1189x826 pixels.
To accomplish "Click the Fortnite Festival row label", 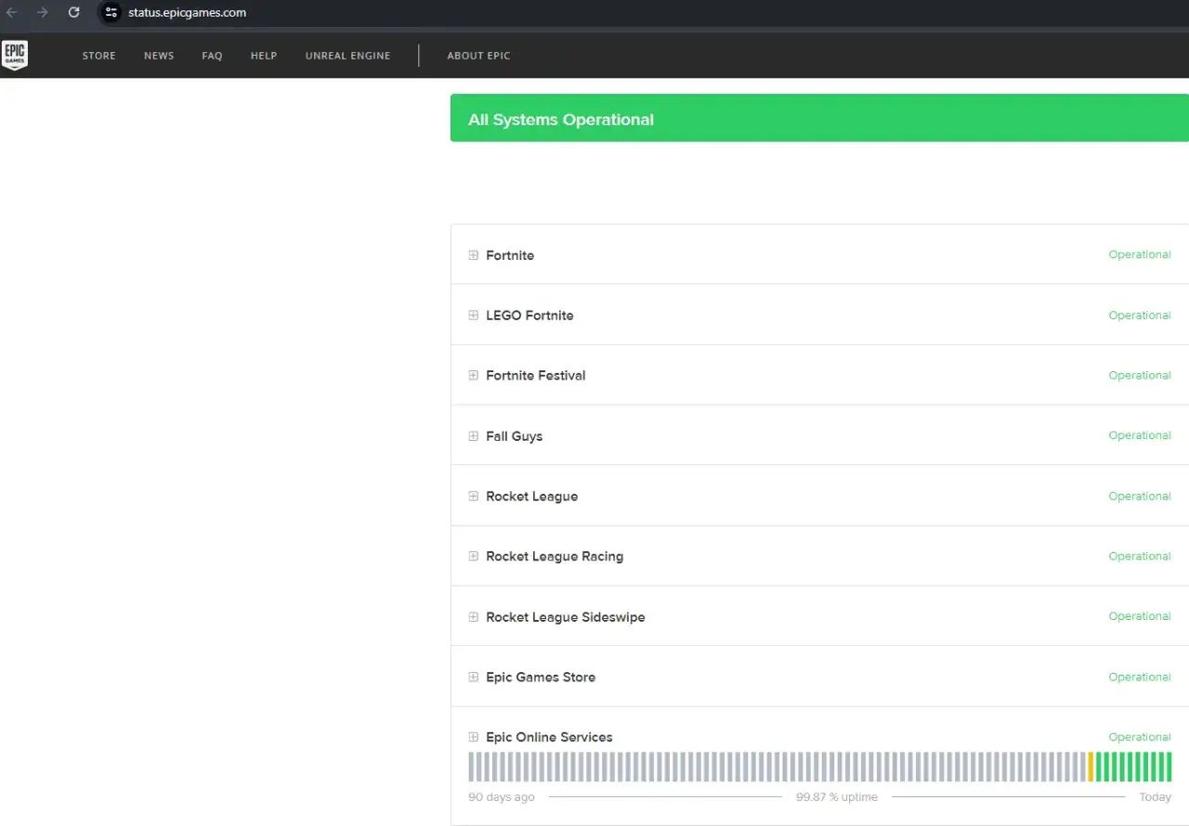I will (x=536, y=376).
